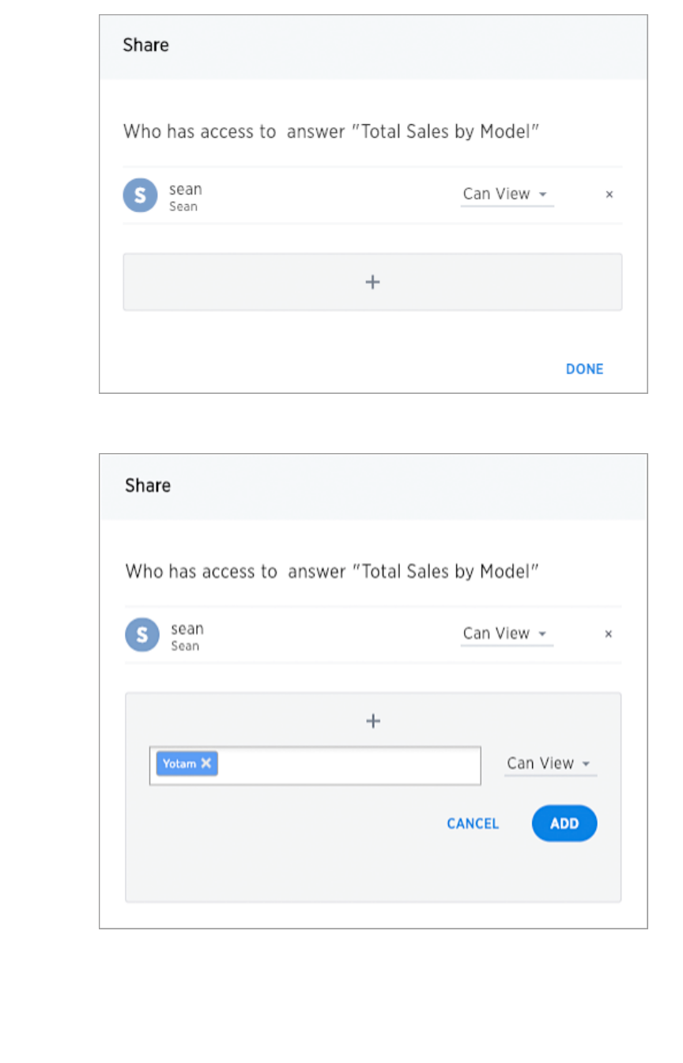This screenshot has width=683, height=1063.
Task: Click the plus icon above the Yotam field
Action: point(373,721)
